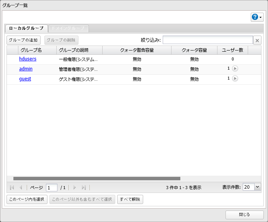Focus the 絞り込み filter text field
Screen dimensions: 268x222
(x=208, y=40)
